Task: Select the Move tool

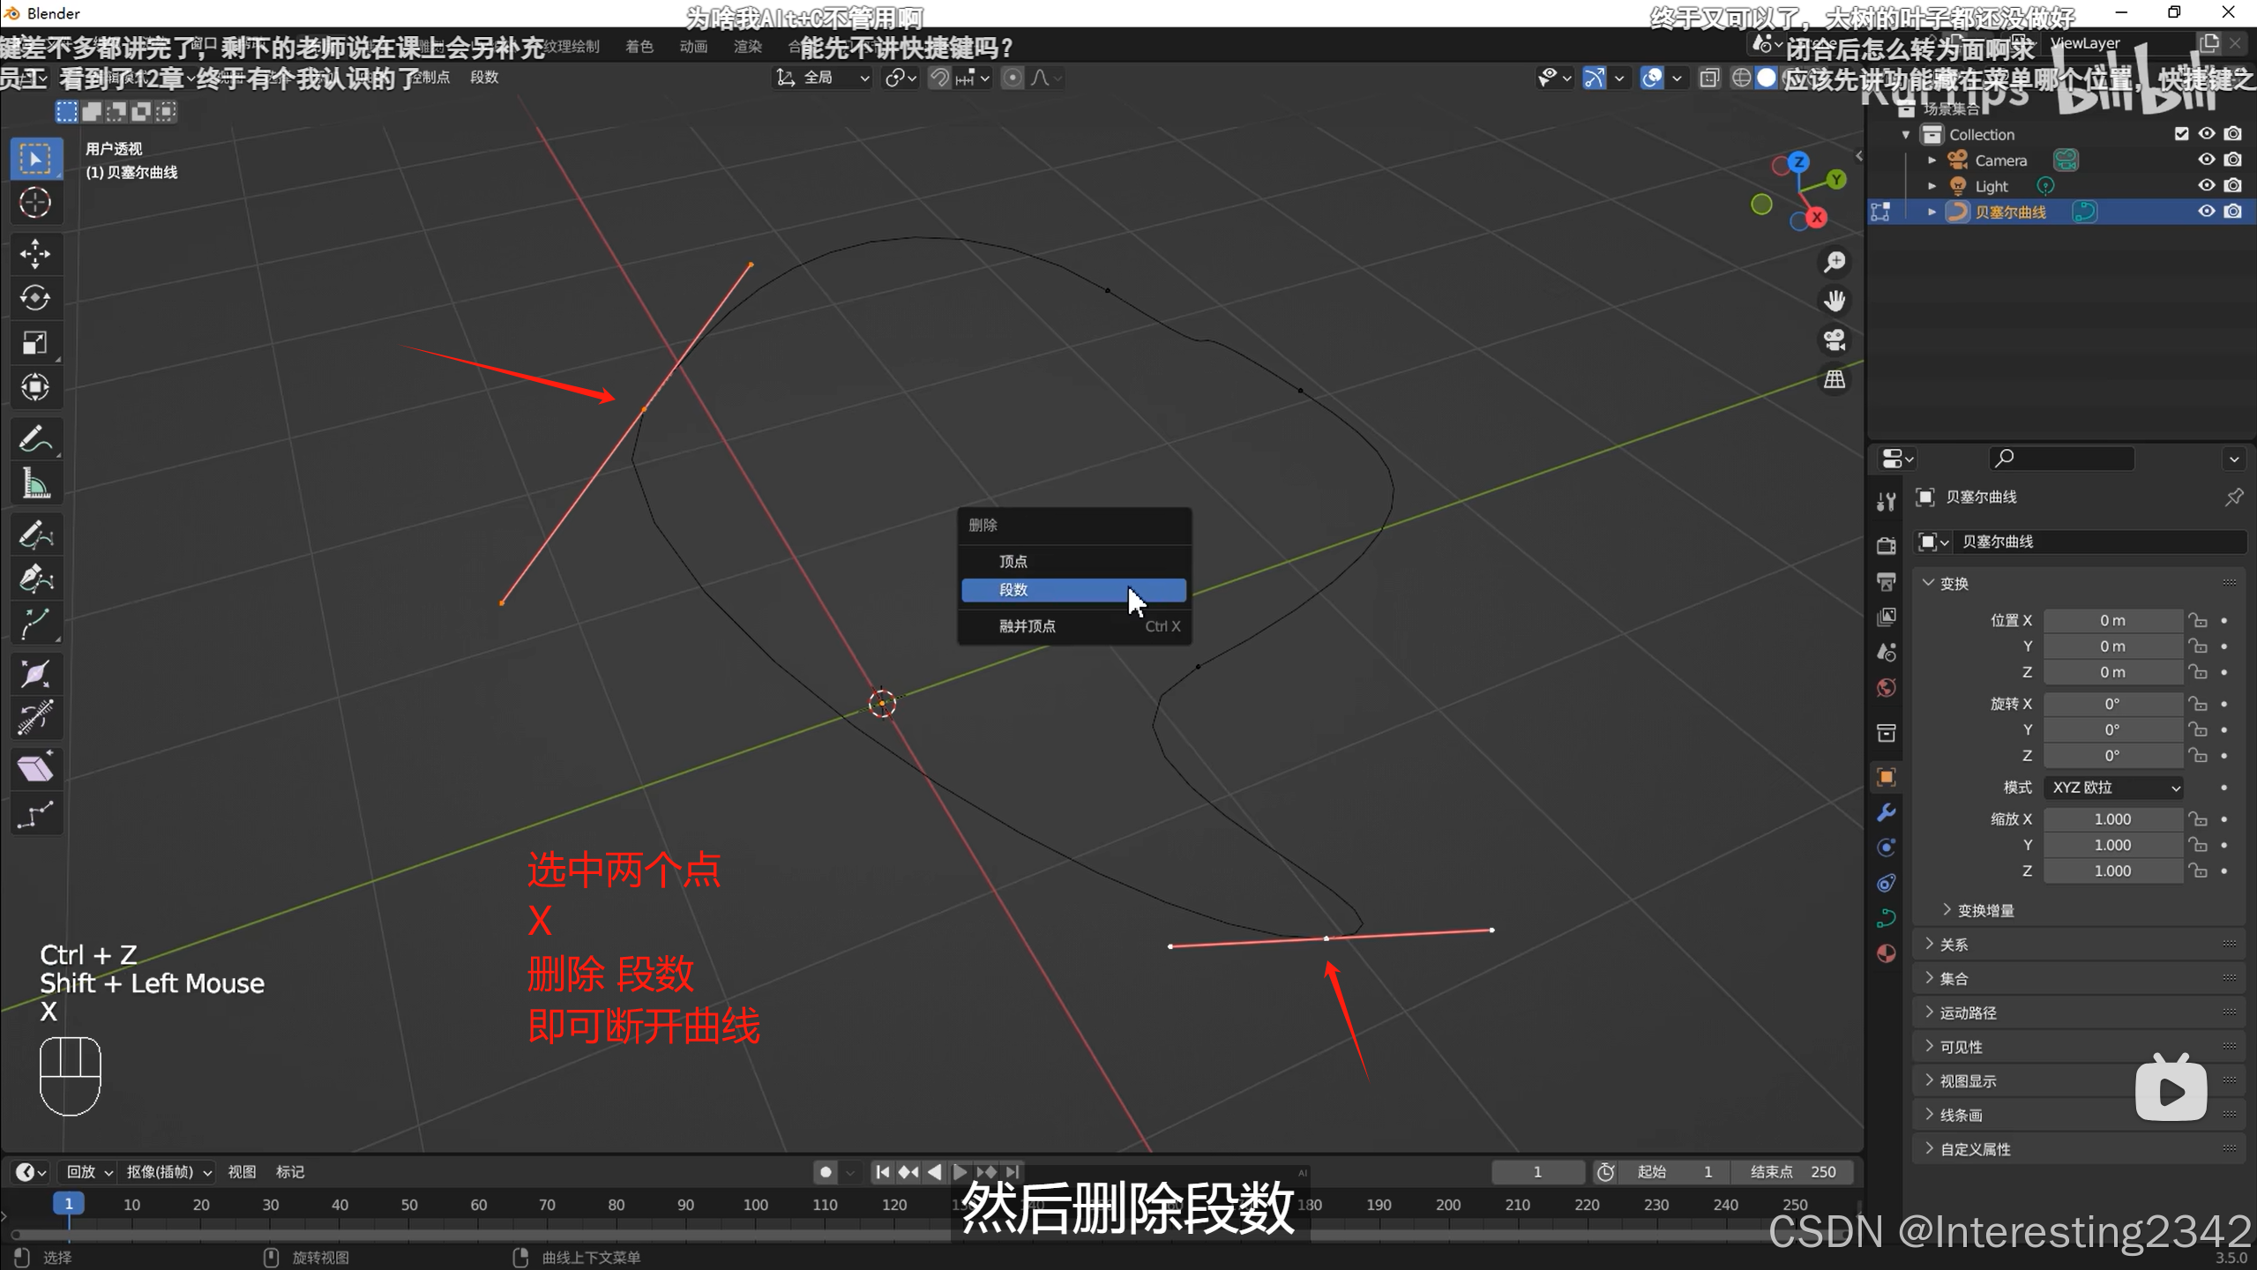Action: [x=35, y=254]
